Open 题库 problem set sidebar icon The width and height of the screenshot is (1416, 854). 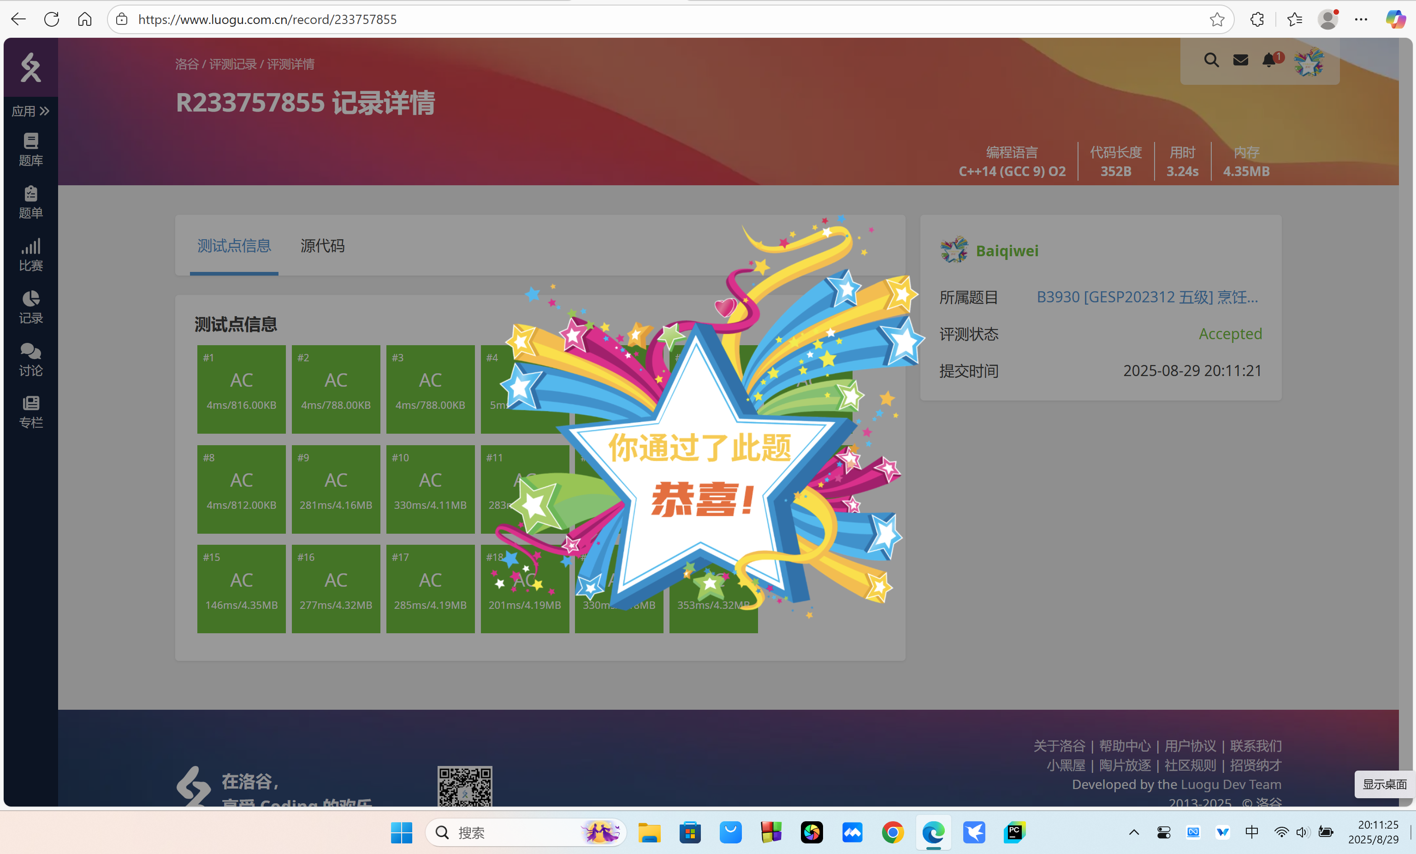tap(30, 149)
